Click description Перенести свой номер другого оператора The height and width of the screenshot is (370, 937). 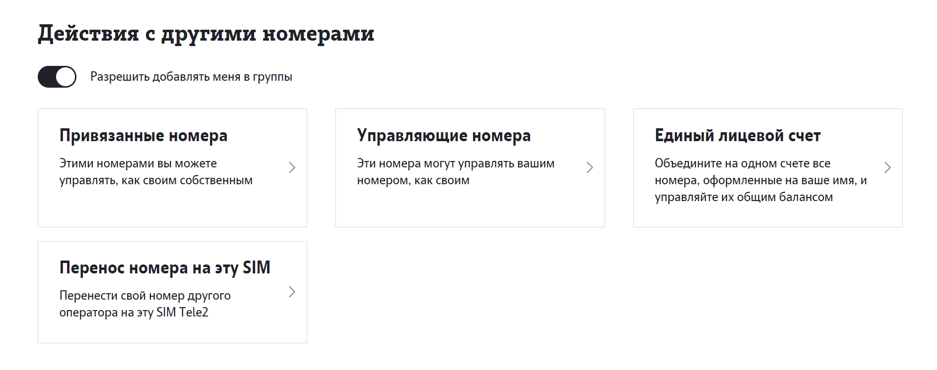click(x=145, y=304)
